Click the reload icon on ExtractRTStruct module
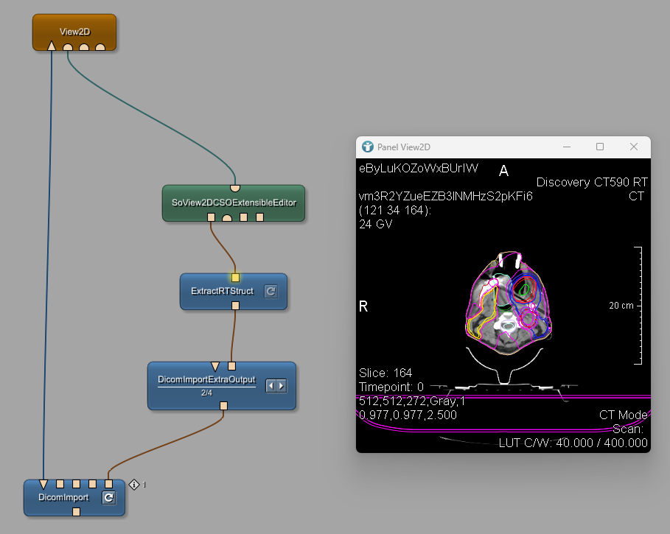 pyautogui.click(x=271, y=292)
